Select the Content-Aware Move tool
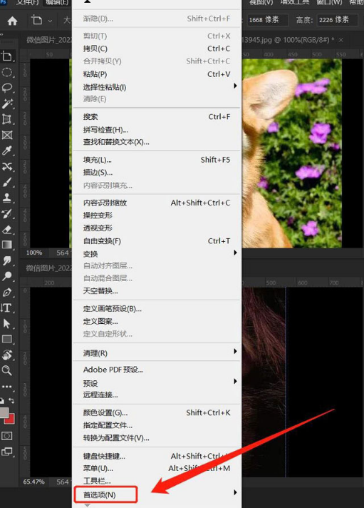364x508 pixels. click(7, 166)
